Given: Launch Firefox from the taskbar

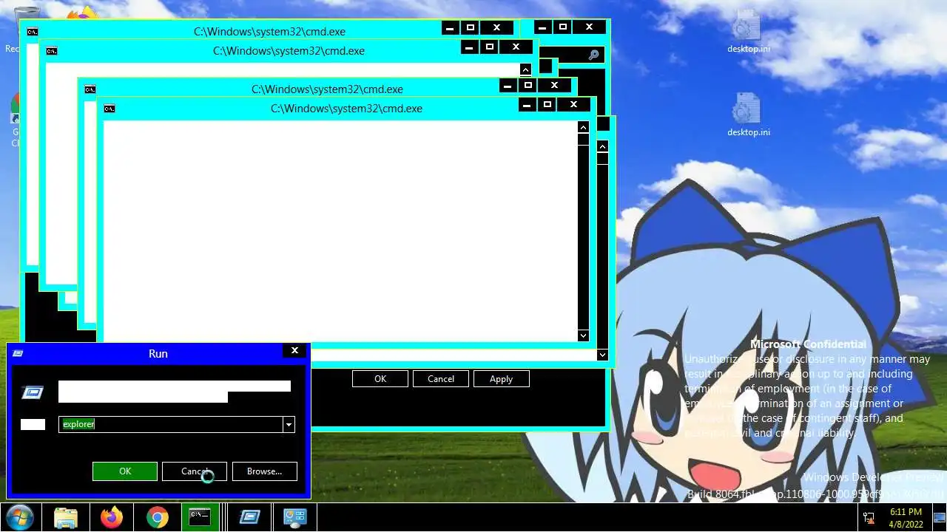Looking at the screenshot, I should tap(112, 517).
